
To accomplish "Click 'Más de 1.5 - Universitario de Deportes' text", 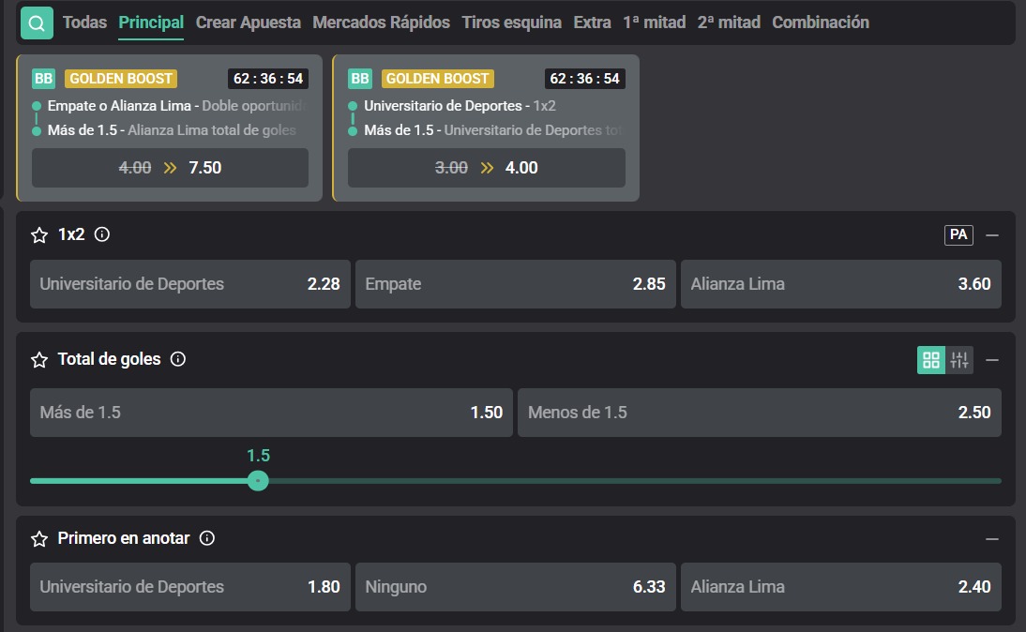I will pyautogui.click(x=490, y=130).
